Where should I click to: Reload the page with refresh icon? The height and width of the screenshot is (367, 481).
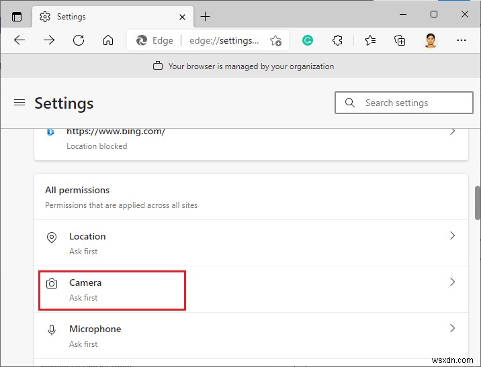point(79,40)
